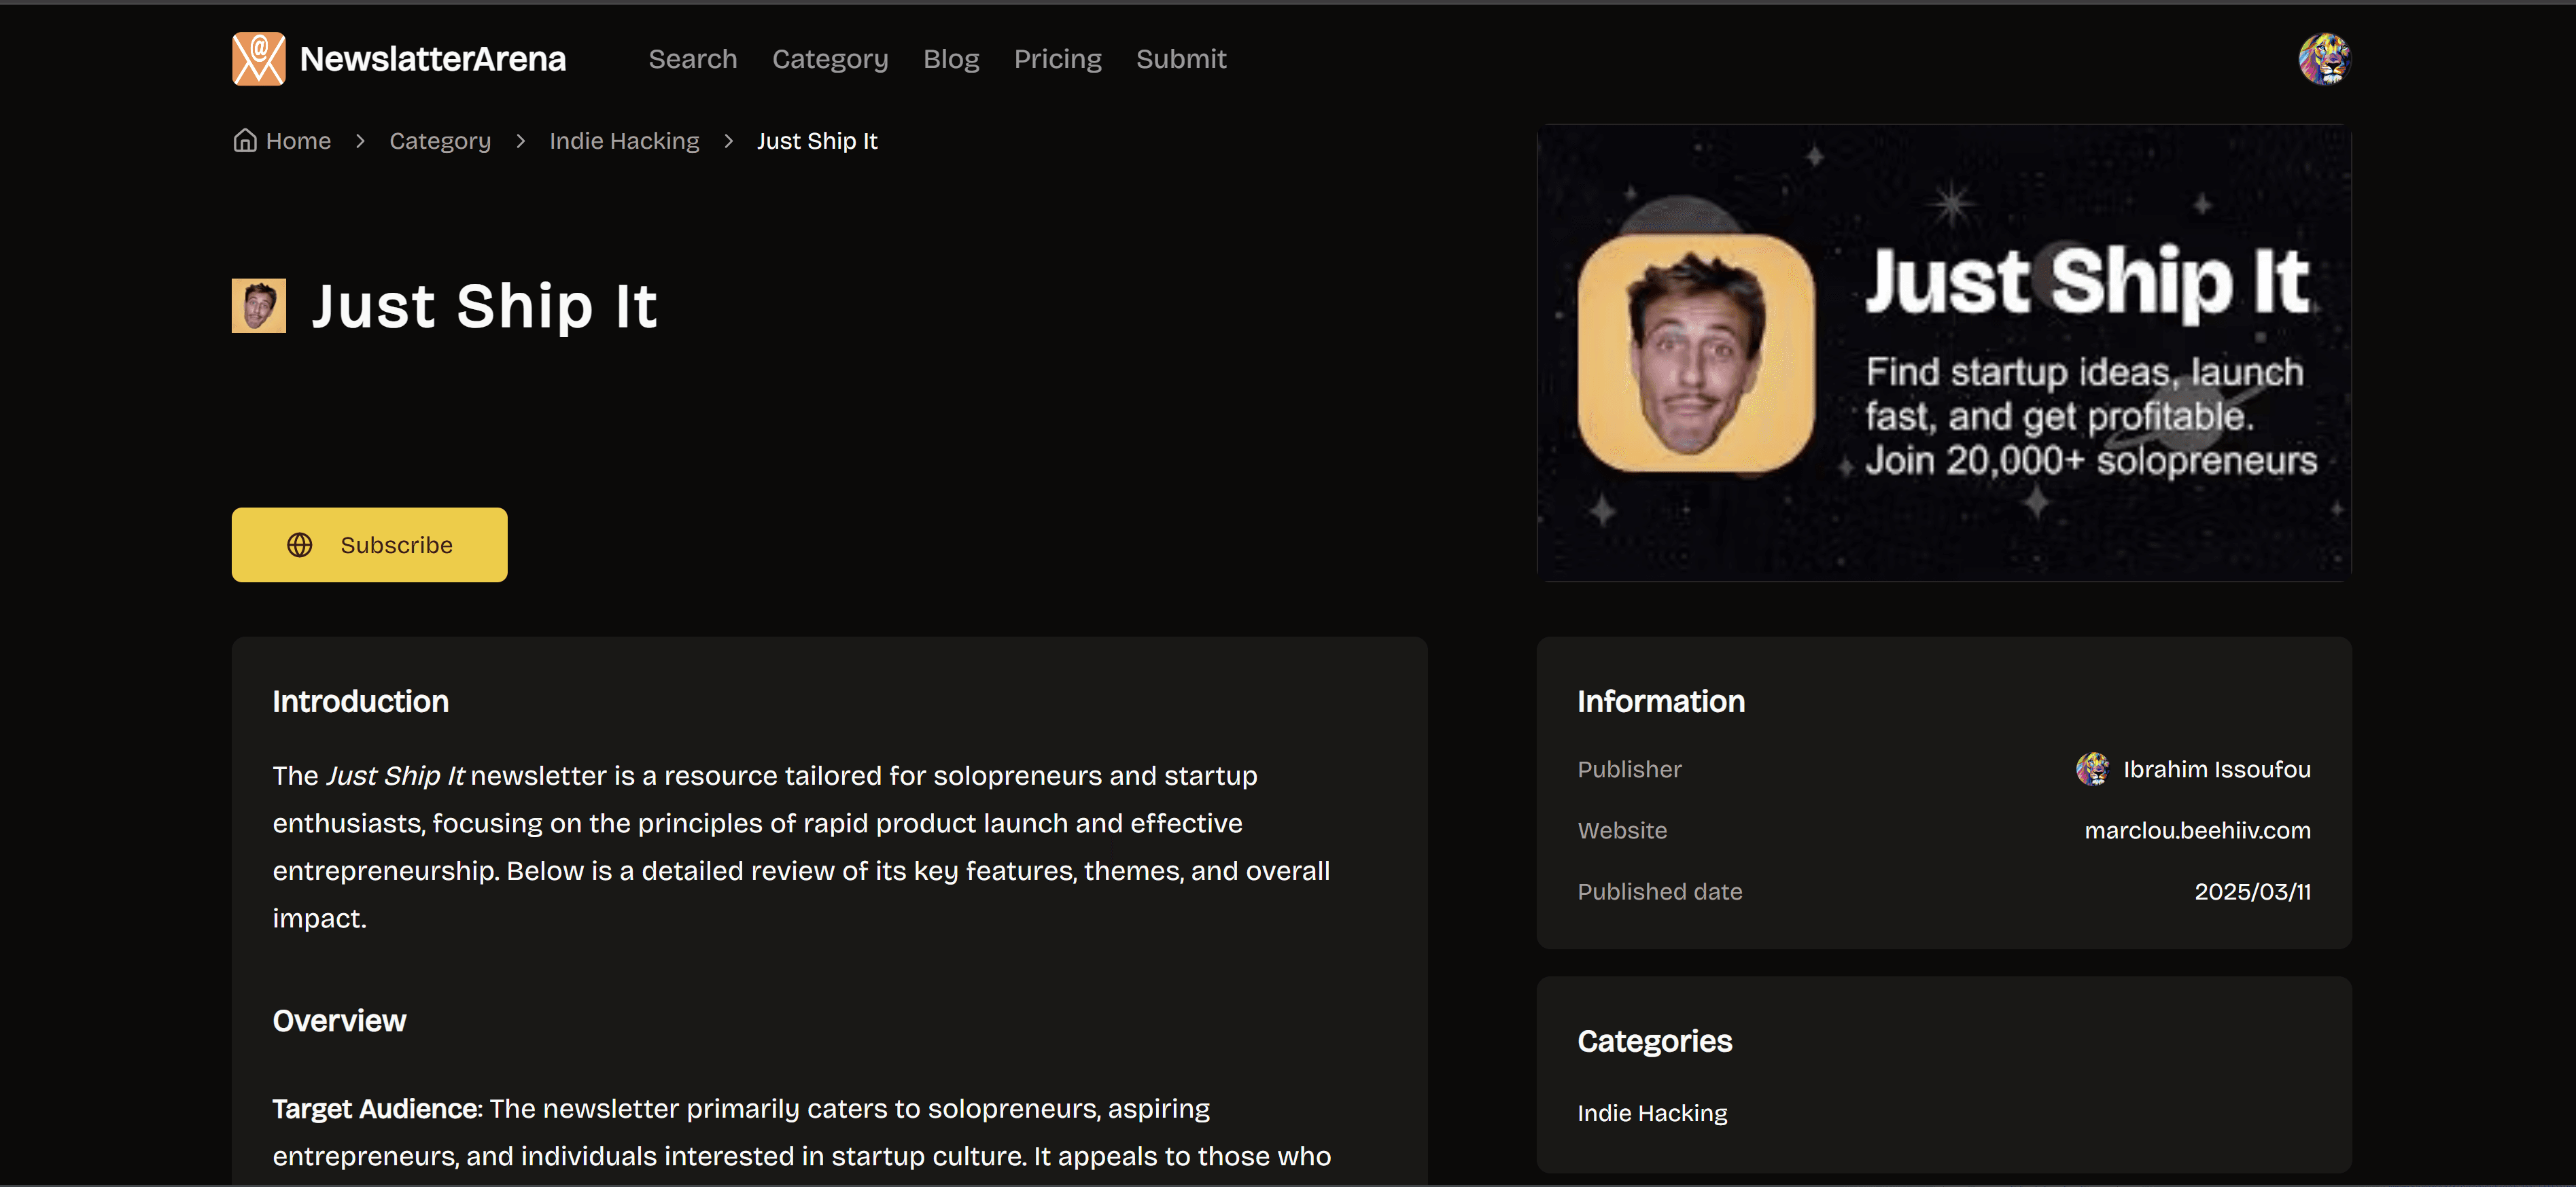Open the user avatar in header

[x=2323, y=59]
